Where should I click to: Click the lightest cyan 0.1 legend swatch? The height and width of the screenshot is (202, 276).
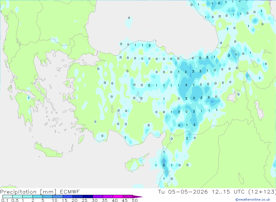pos(7,196)
